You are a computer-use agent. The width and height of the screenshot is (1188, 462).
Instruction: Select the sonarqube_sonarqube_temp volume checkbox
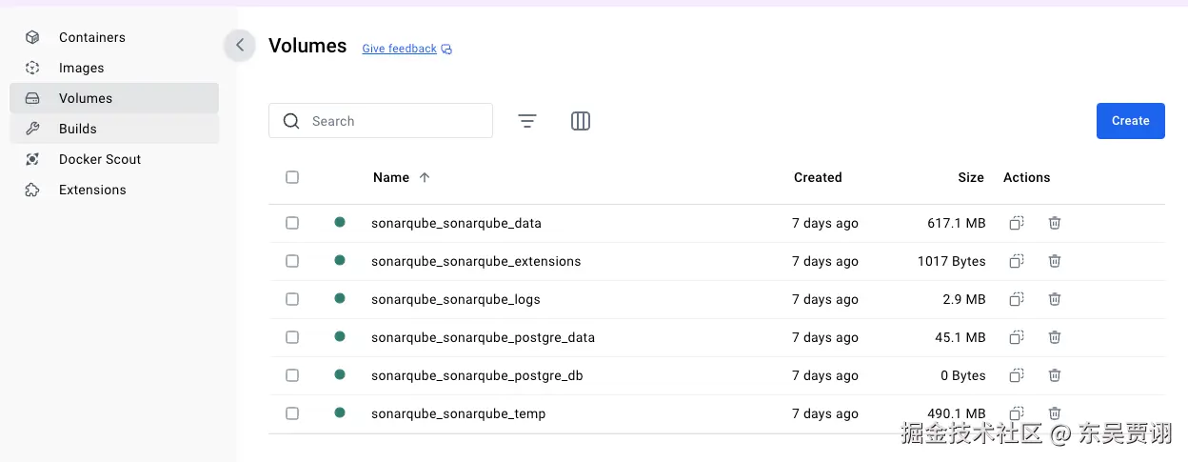[292, 413]
